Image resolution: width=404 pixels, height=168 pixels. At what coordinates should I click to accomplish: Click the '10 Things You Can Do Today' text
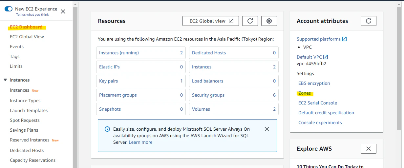pos(330,166)
